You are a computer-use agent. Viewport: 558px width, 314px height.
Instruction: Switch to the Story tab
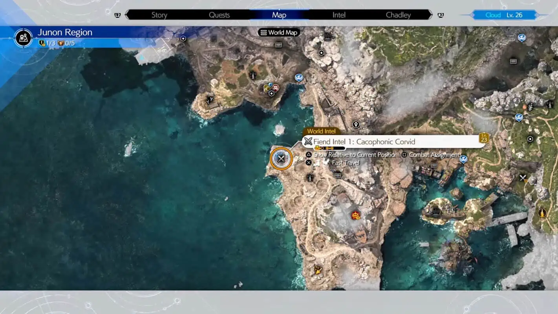point(159,15)
